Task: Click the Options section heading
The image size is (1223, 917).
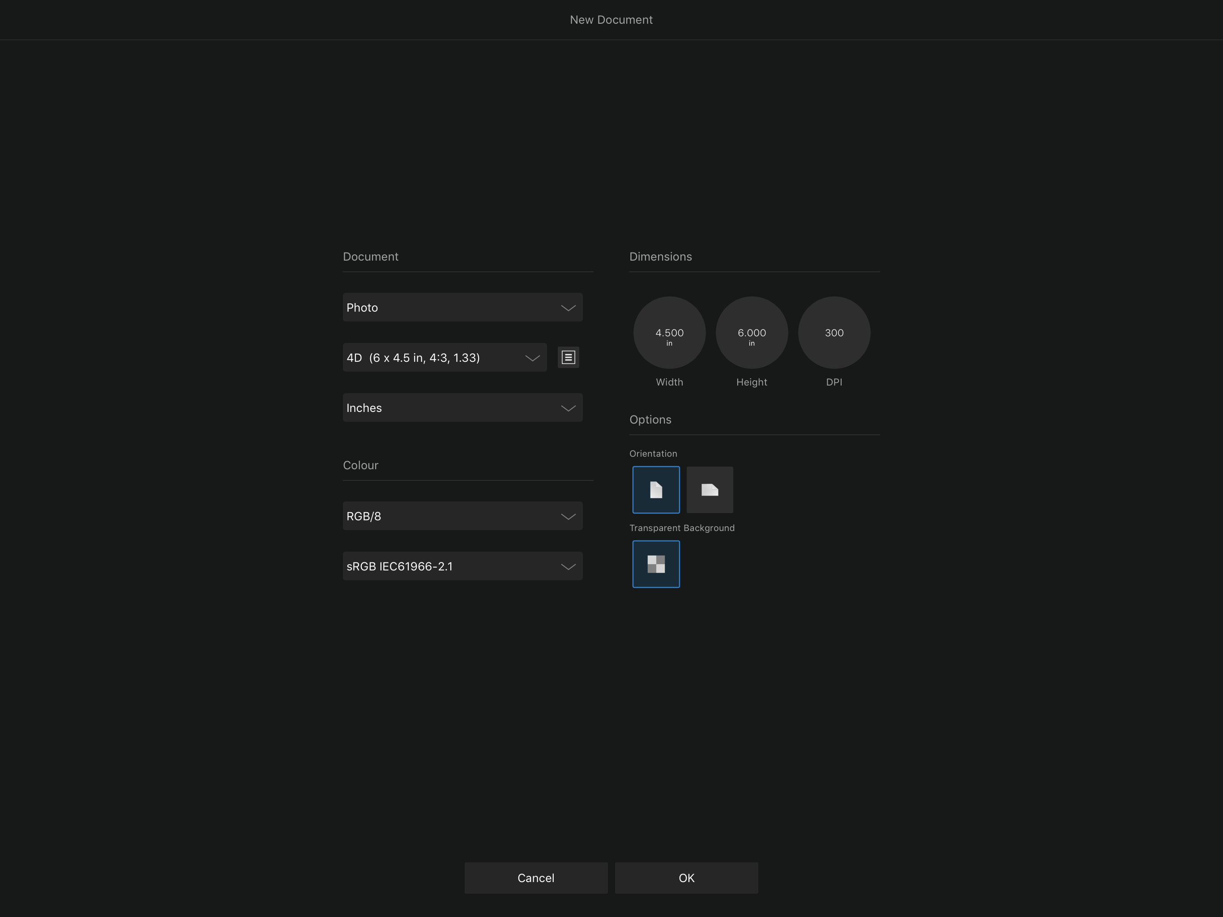Action: 650,420
